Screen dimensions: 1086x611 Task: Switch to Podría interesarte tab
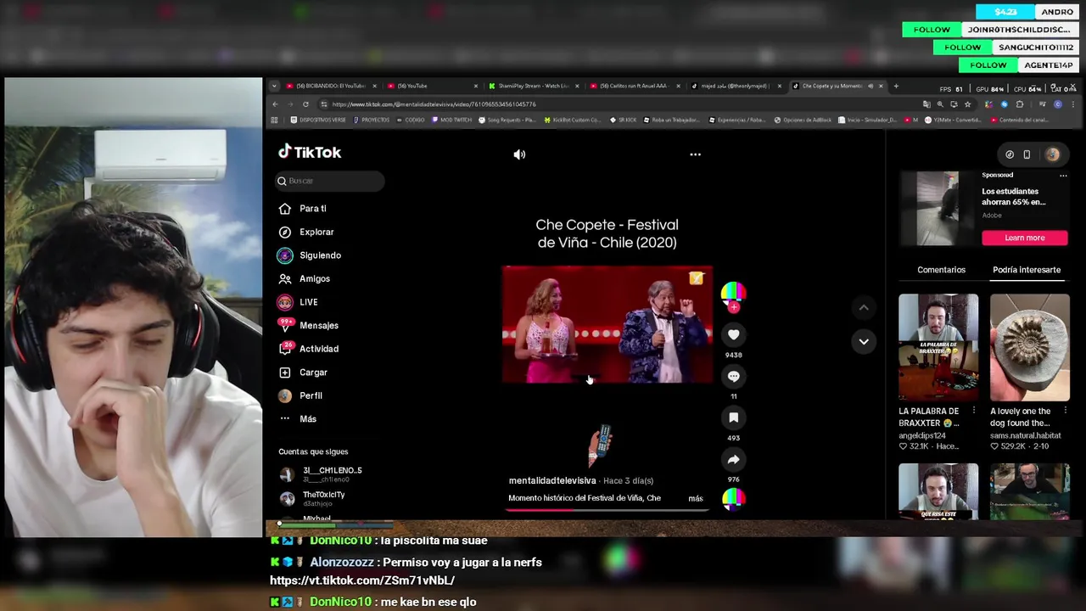pyautogui.click(x=1027, y=270)
